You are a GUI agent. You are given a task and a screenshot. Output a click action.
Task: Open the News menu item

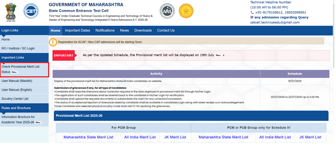click(x=124, y=31)
